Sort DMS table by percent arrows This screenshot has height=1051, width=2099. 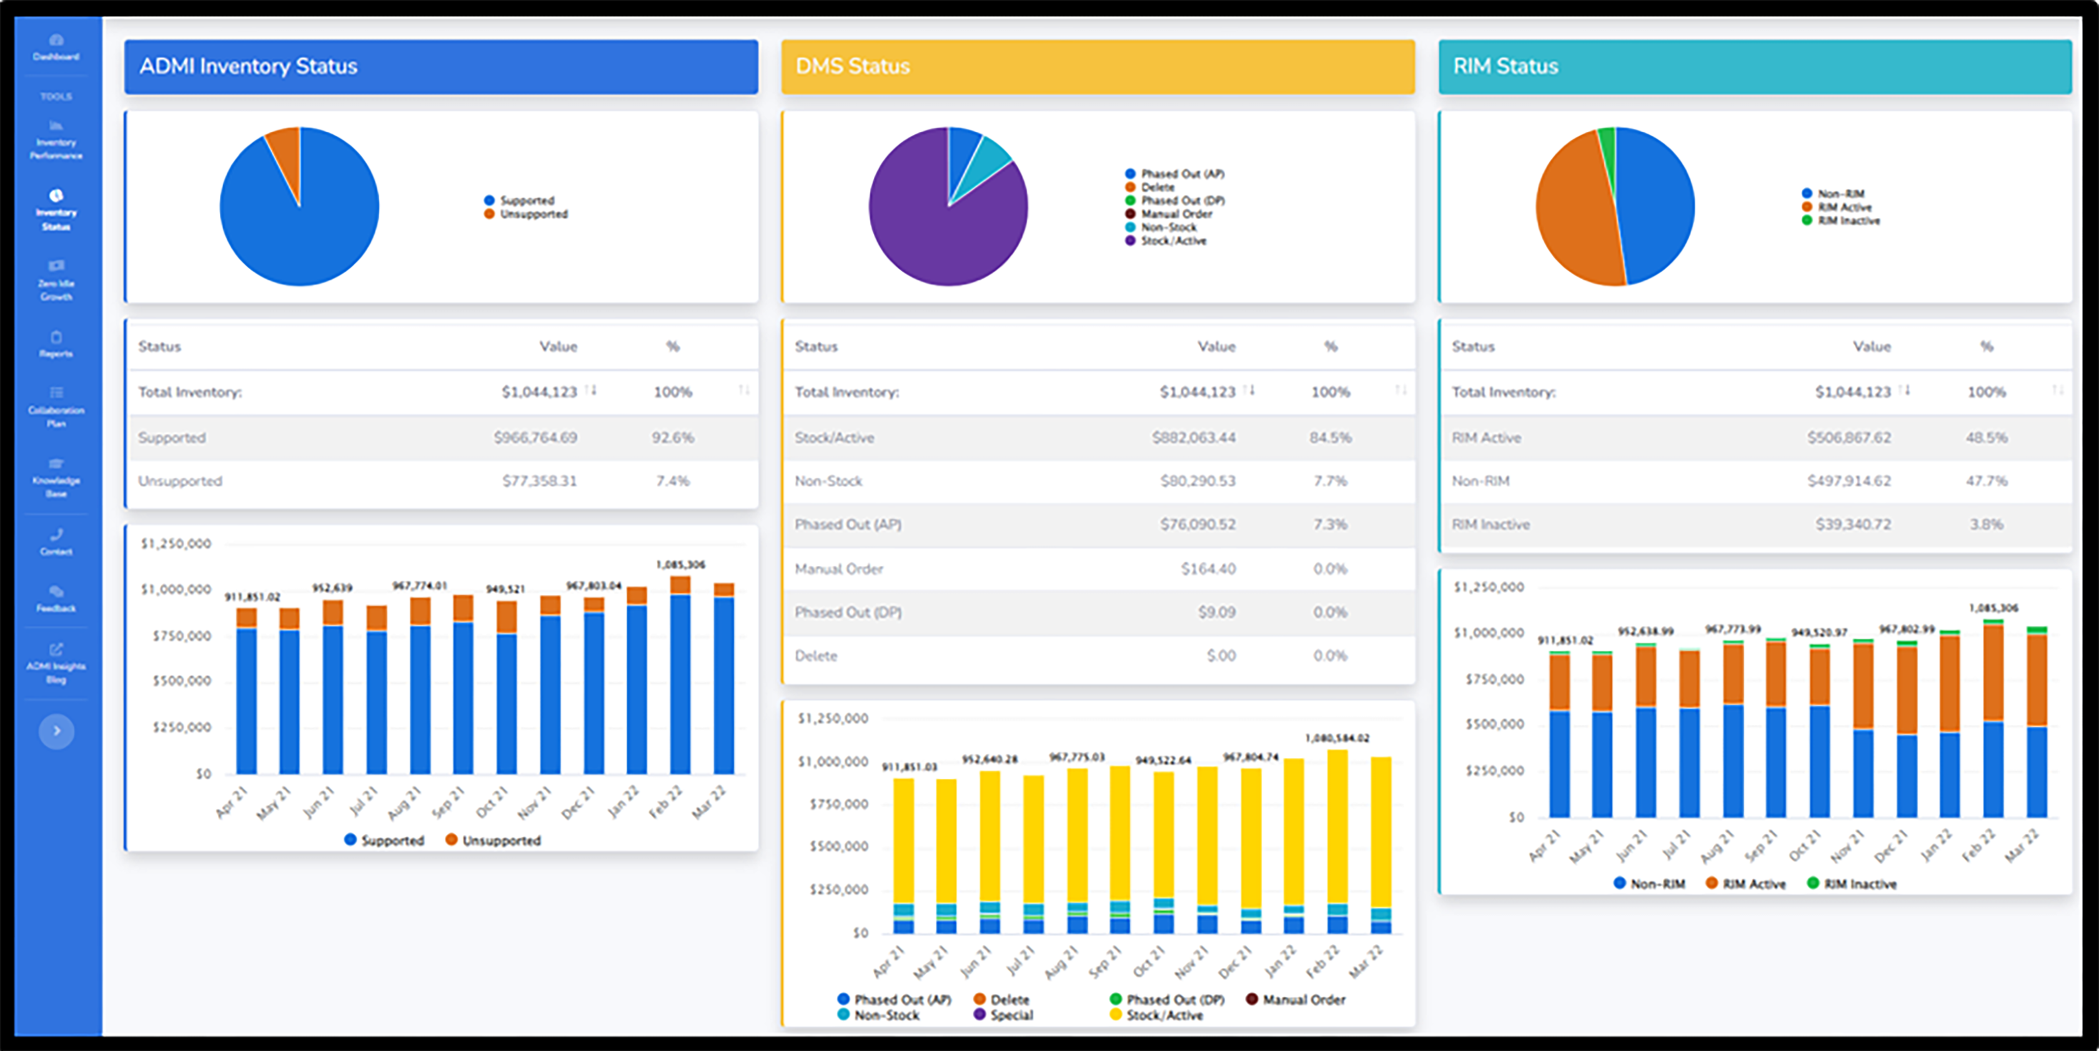tap(1401, 390)
